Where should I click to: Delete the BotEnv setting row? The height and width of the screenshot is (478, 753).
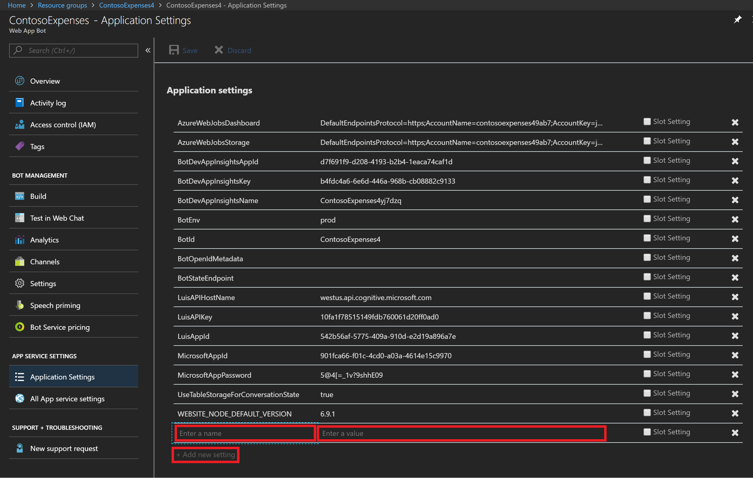coord(735,219)
